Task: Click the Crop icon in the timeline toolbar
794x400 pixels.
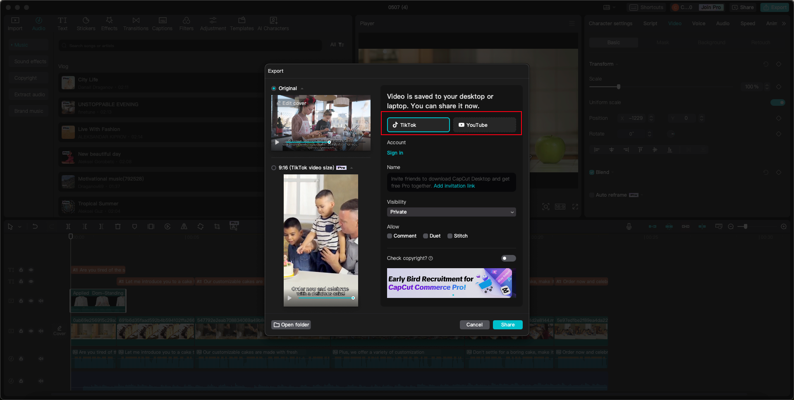Action: [217, 226]
